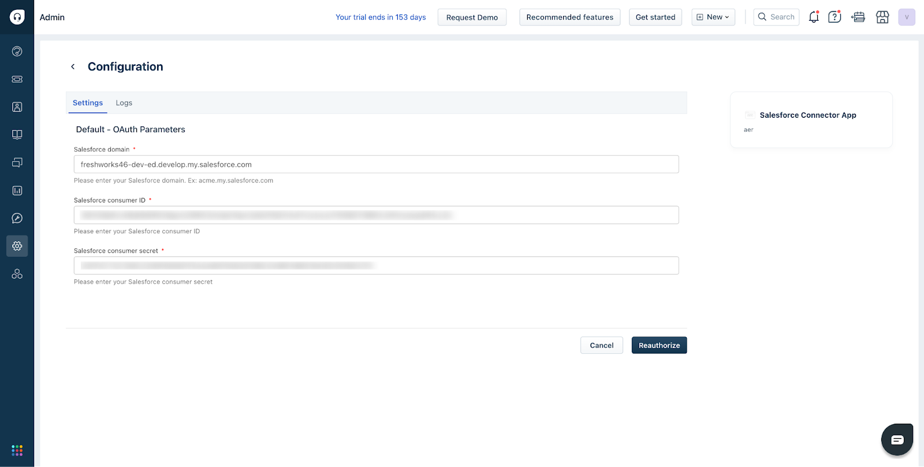This screenshot has width=924, height=467.
Task: Click the Salesforce domain field
Action: pos(377,165)
